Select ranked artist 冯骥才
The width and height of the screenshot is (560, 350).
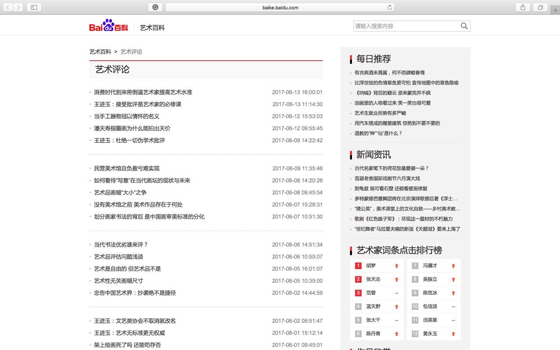[x=430, y=266]
